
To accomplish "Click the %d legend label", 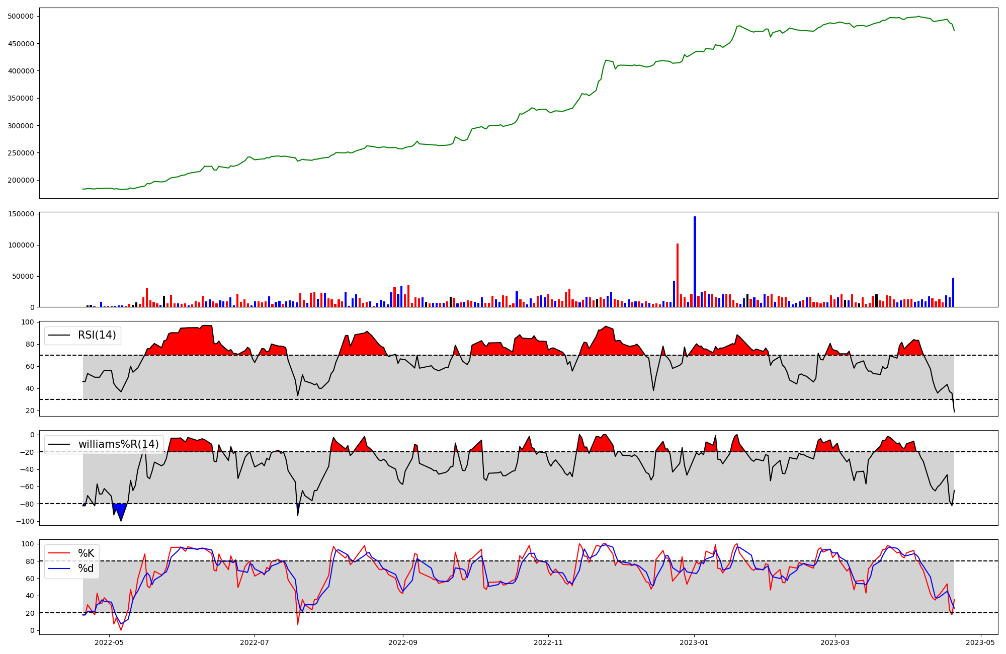I will click(86, 568).
